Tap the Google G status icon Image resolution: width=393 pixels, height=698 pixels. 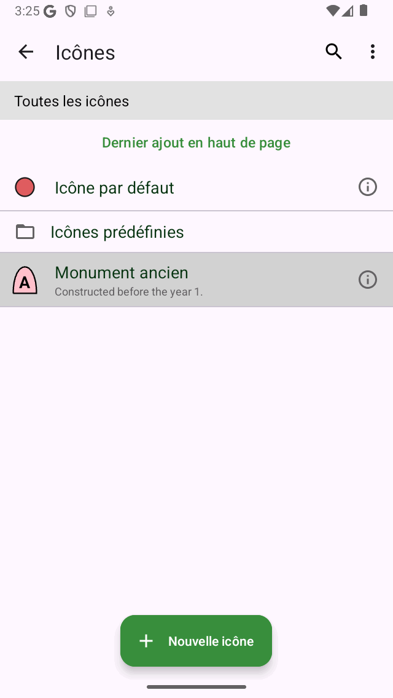pyautogui.click(x=50, y=11)
